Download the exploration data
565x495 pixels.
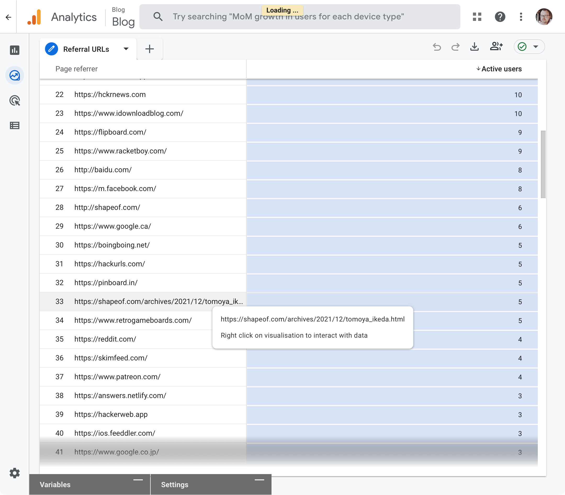coord(474,47)
